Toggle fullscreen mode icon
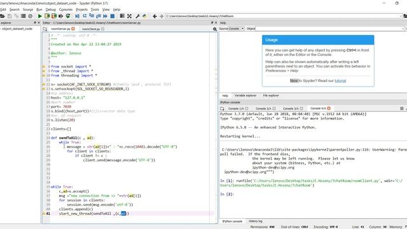 129,16
